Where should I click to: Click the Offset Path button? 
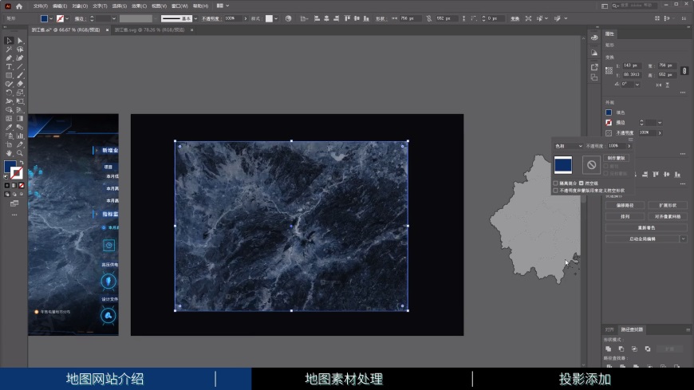tap(625, 206)
